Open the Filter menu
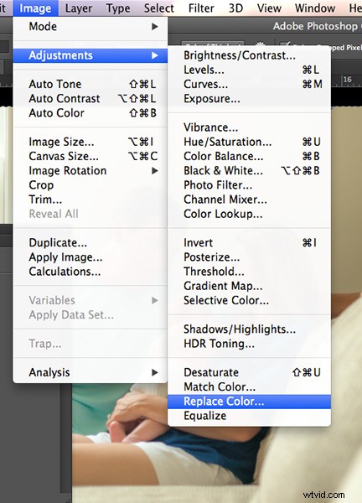362x503 pixels. [201, 8]
